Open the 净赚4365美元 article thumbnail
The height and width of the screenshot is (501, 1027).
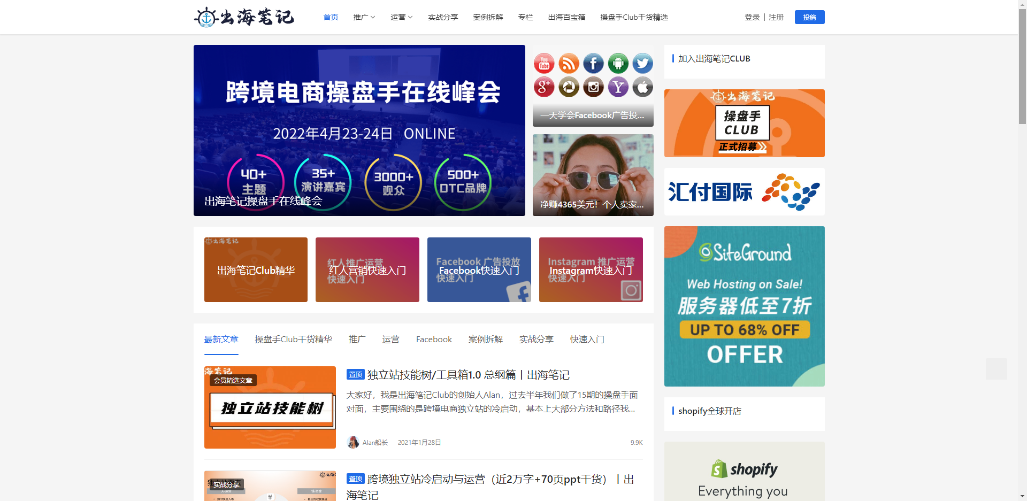point(593,175)
